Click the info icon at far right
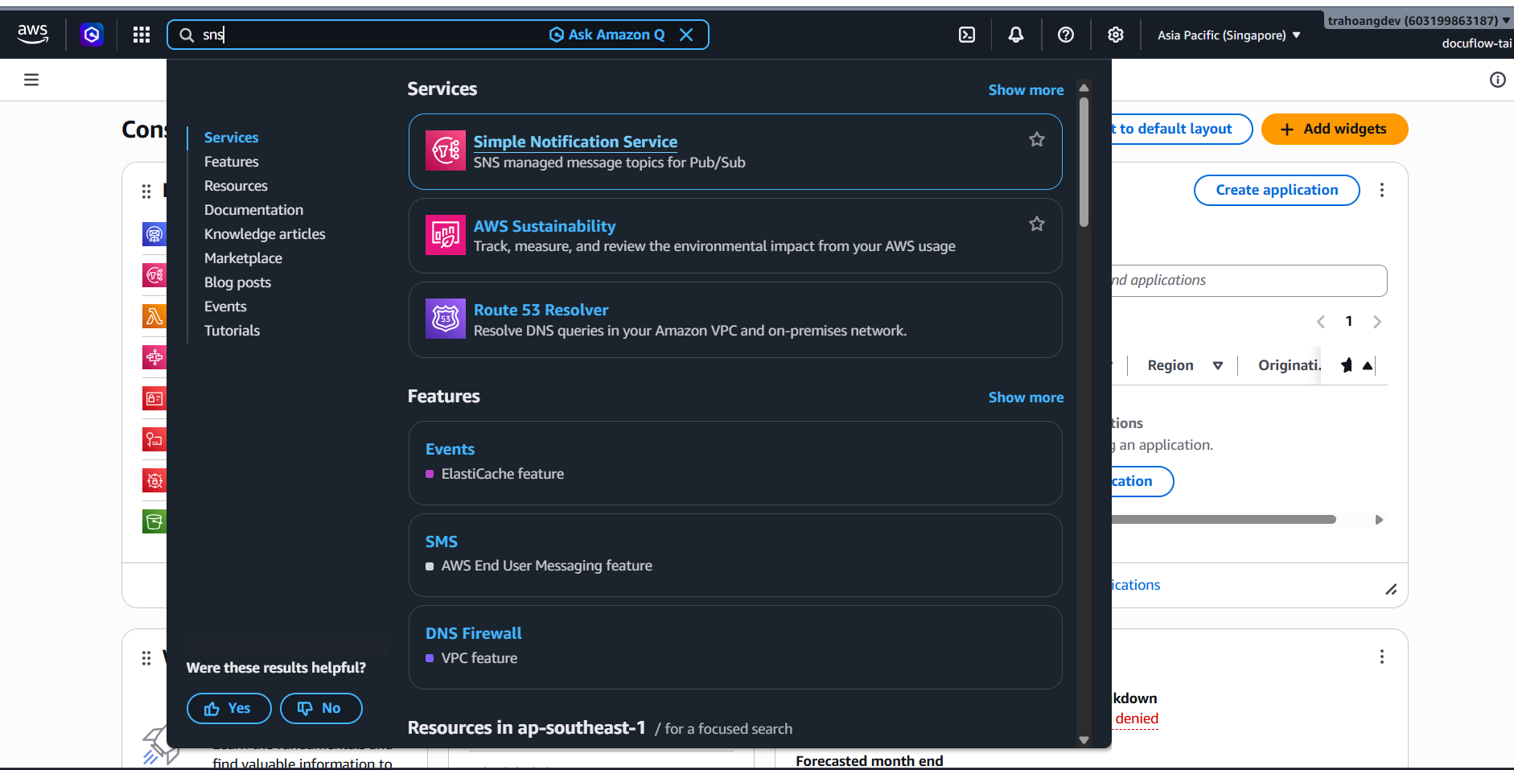 pyautogui.click(x=1497, y=80)
